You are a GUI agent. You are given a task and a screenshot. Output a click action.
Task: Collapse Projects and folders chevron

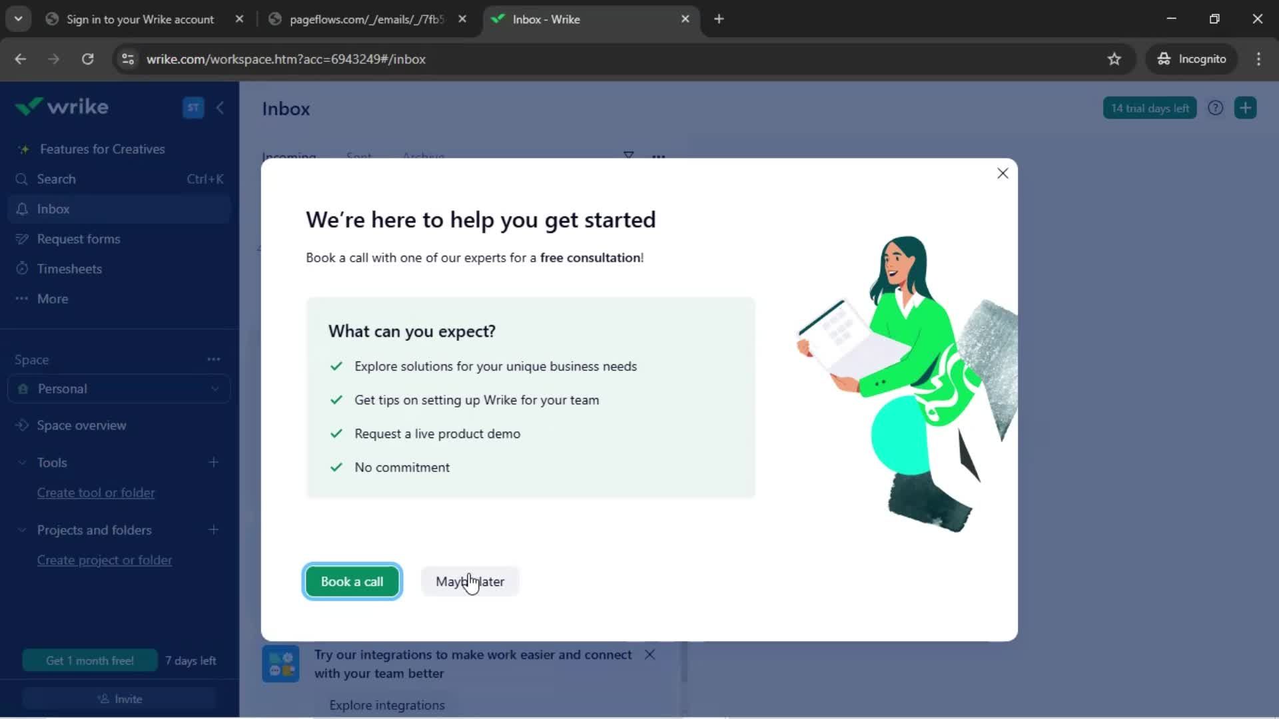(22, 530)
